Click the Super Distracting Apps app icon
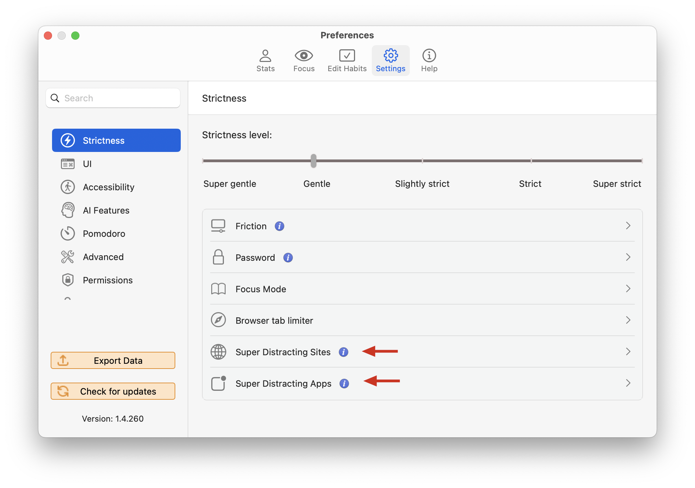The height and width of the screenshot is (488, 695). 219,383
